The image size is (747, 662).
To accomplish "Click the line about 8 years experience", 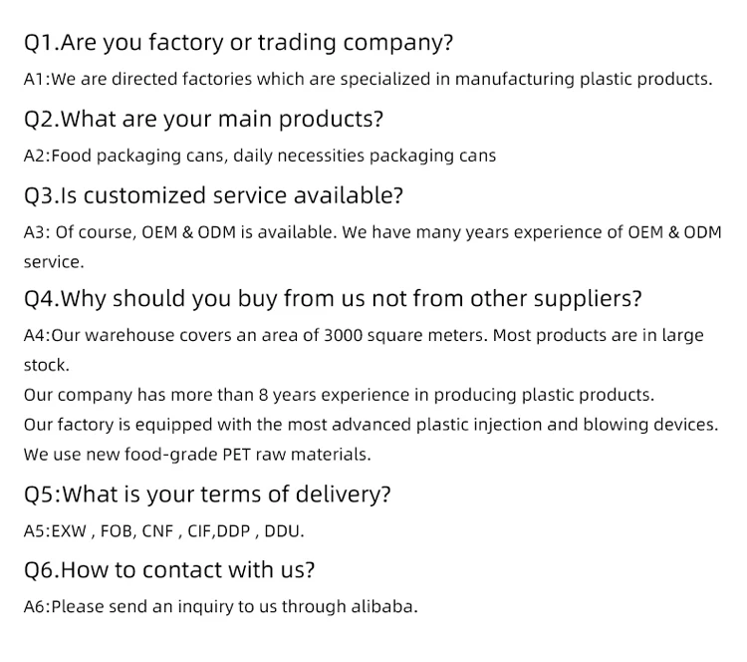I will (x=339, y=395).
